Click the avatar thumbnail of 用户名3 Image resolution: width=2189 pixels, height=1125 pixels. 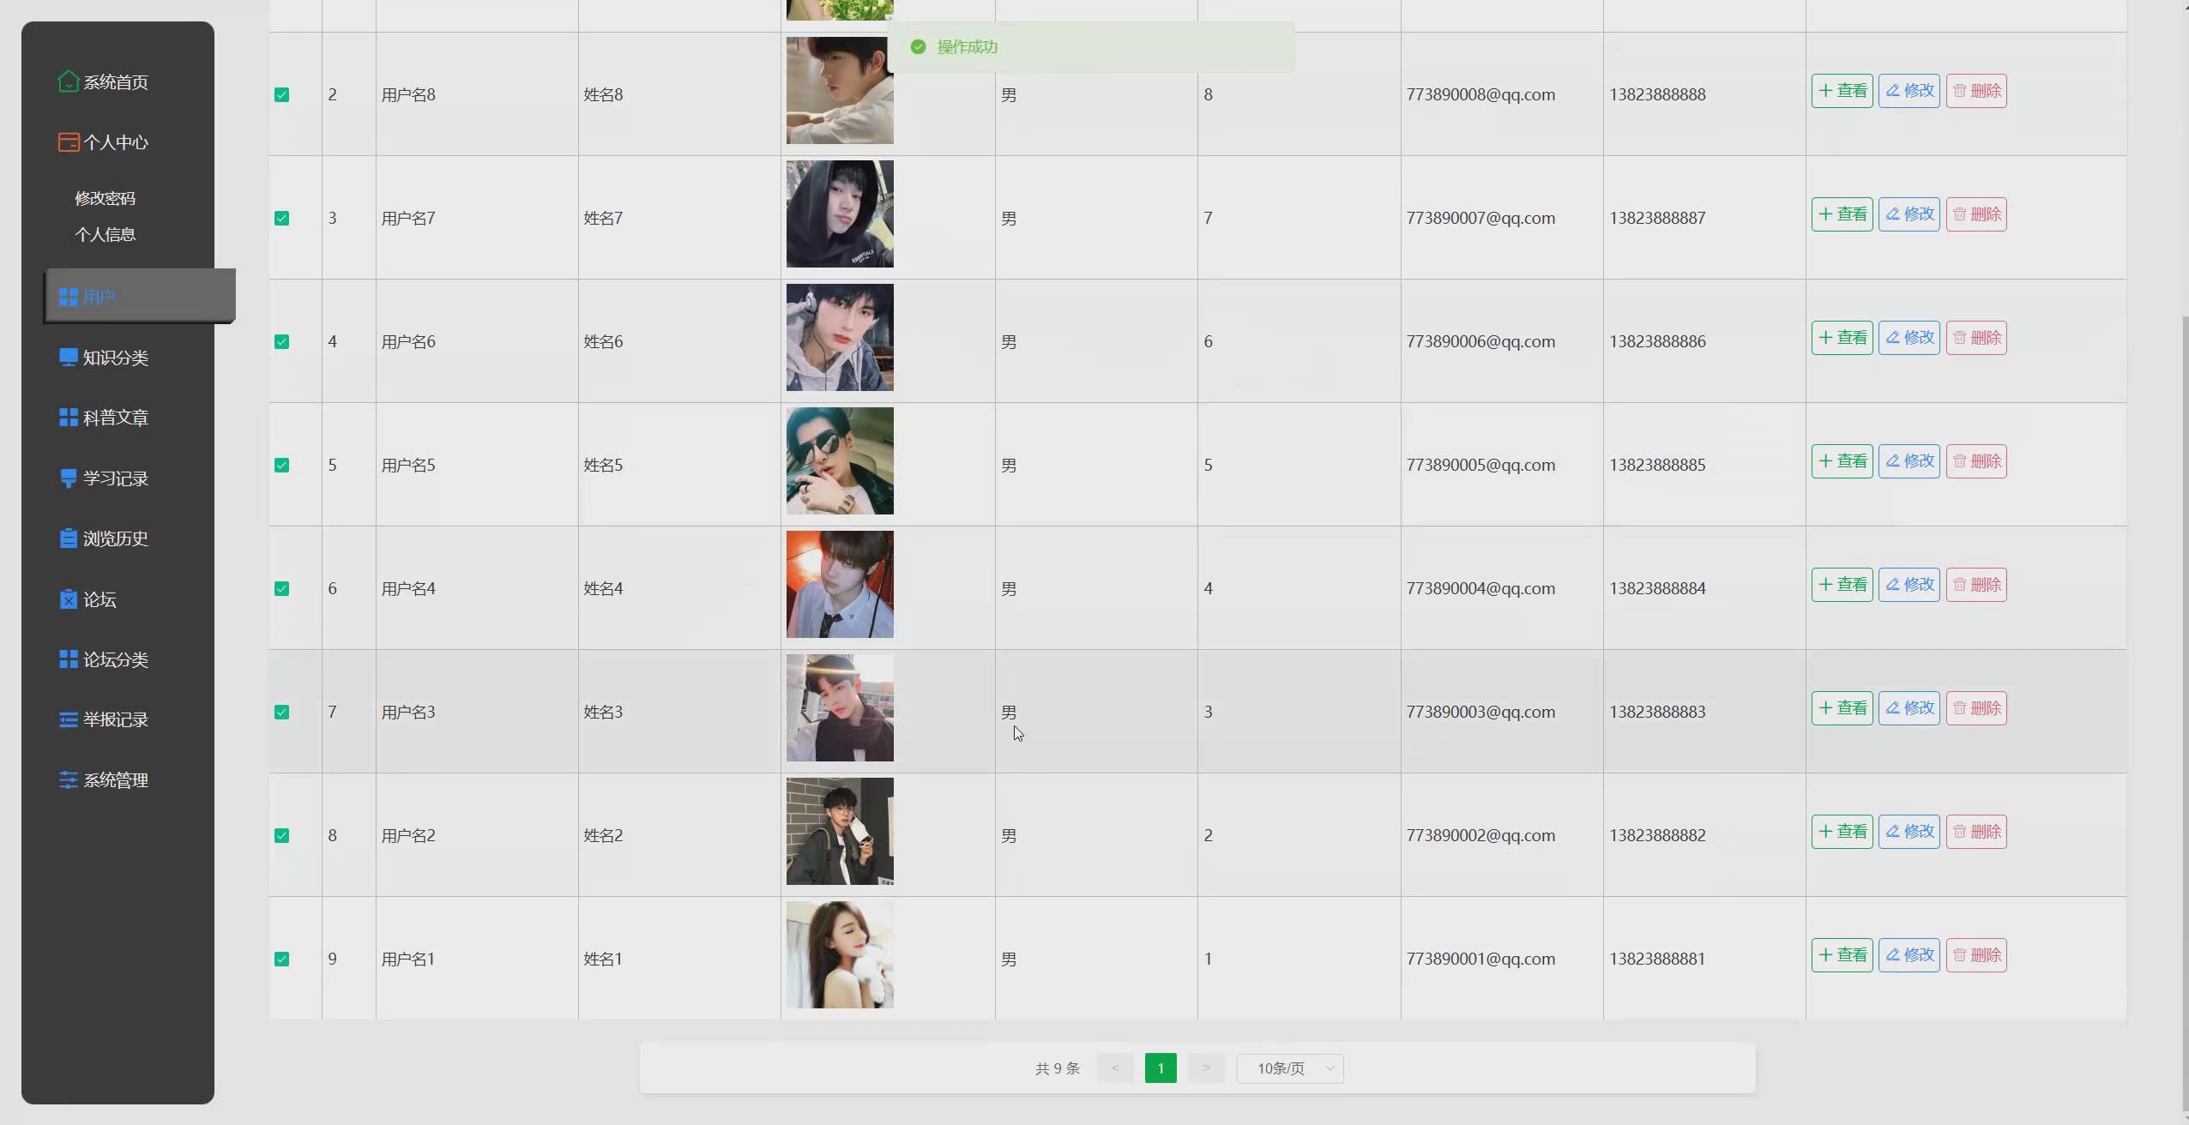(840, 708)
